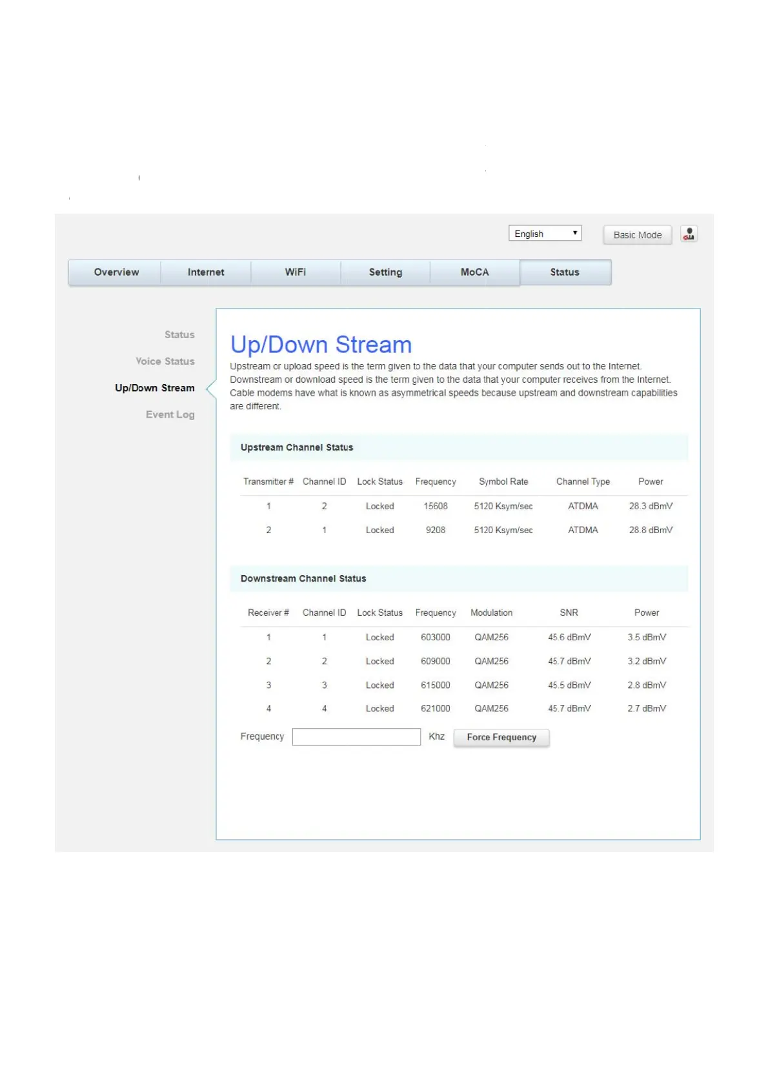This screenshot has height=1087, width=768.
Task: Click SNR value 45.5 dBmV
Action: (569, 685)
